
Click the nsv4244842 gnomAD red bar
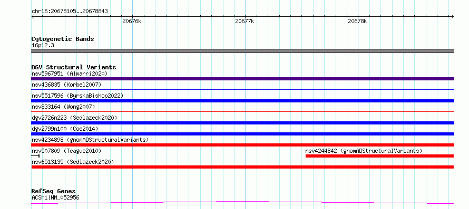tap(379, 156)
